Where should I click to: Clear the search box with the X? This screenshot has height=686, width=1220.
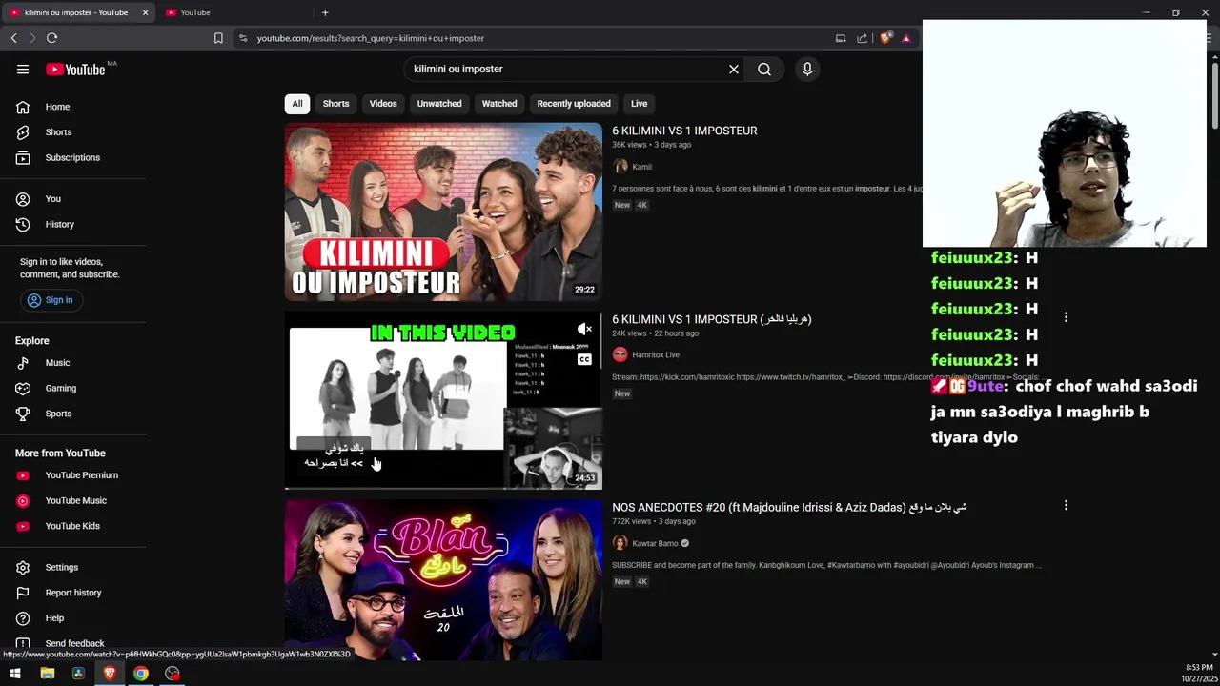coord(734,69)
